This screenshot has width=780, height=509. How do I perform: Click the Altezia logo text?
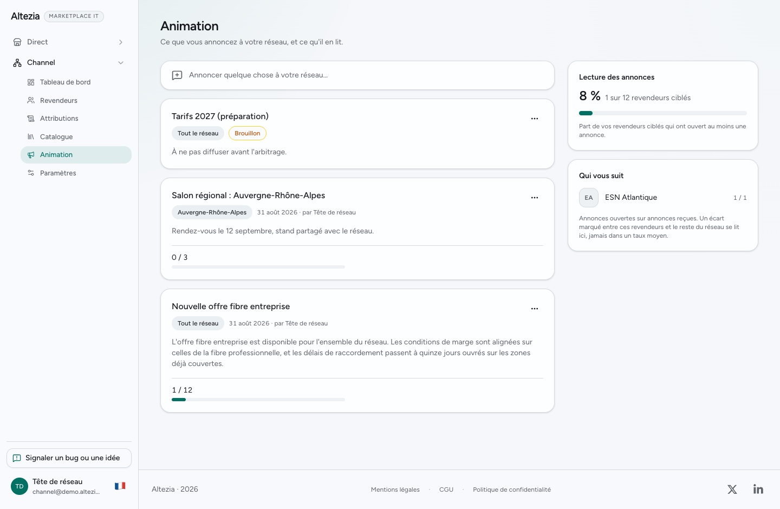25,16
